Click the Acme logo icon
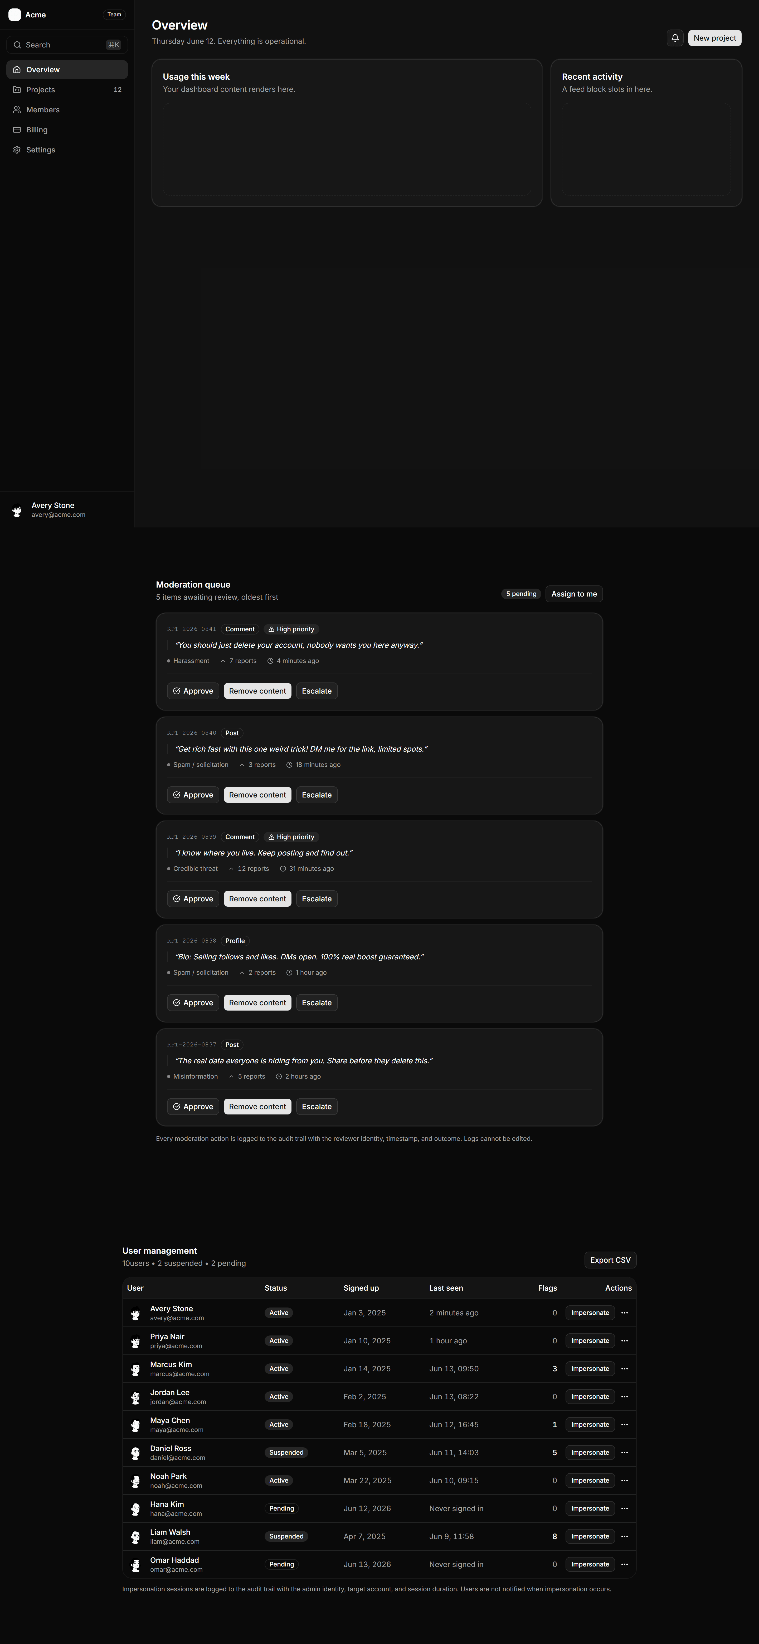 tap(15, 15)
